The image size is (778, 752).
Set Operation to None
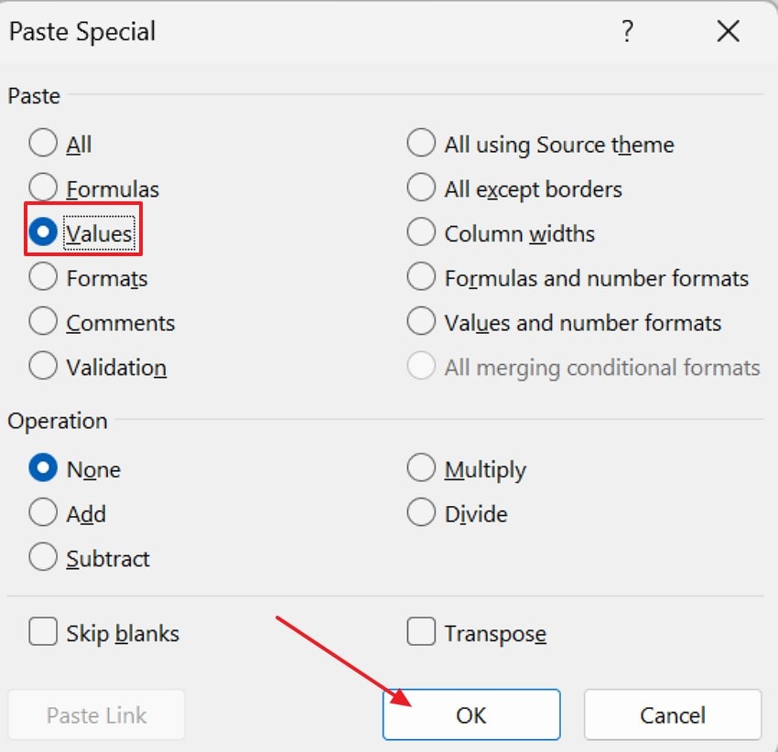pos(43,468)
